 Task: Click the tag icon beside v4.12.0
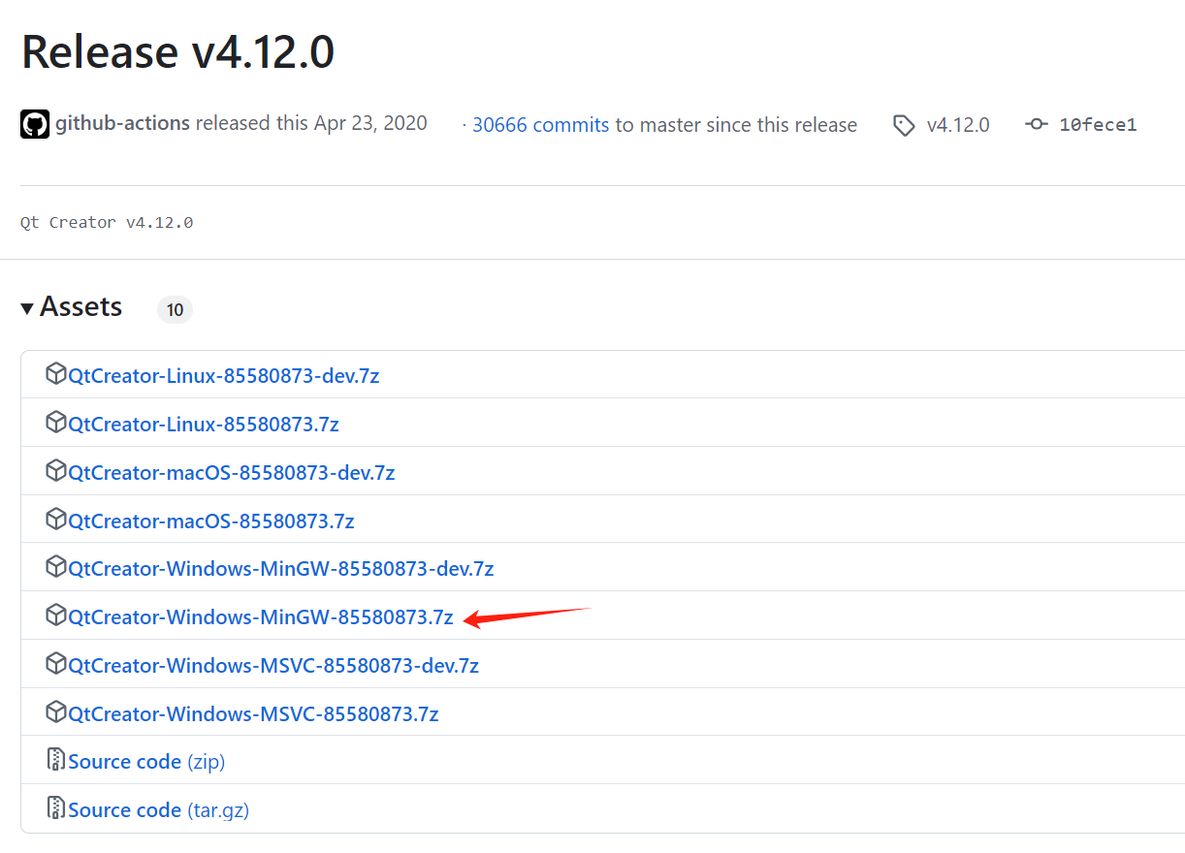(x=904, y=125)
